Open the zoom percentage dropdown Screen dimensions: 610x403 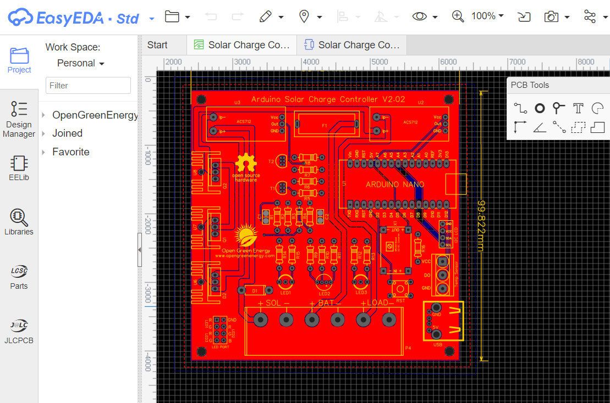tap(486, 16)
